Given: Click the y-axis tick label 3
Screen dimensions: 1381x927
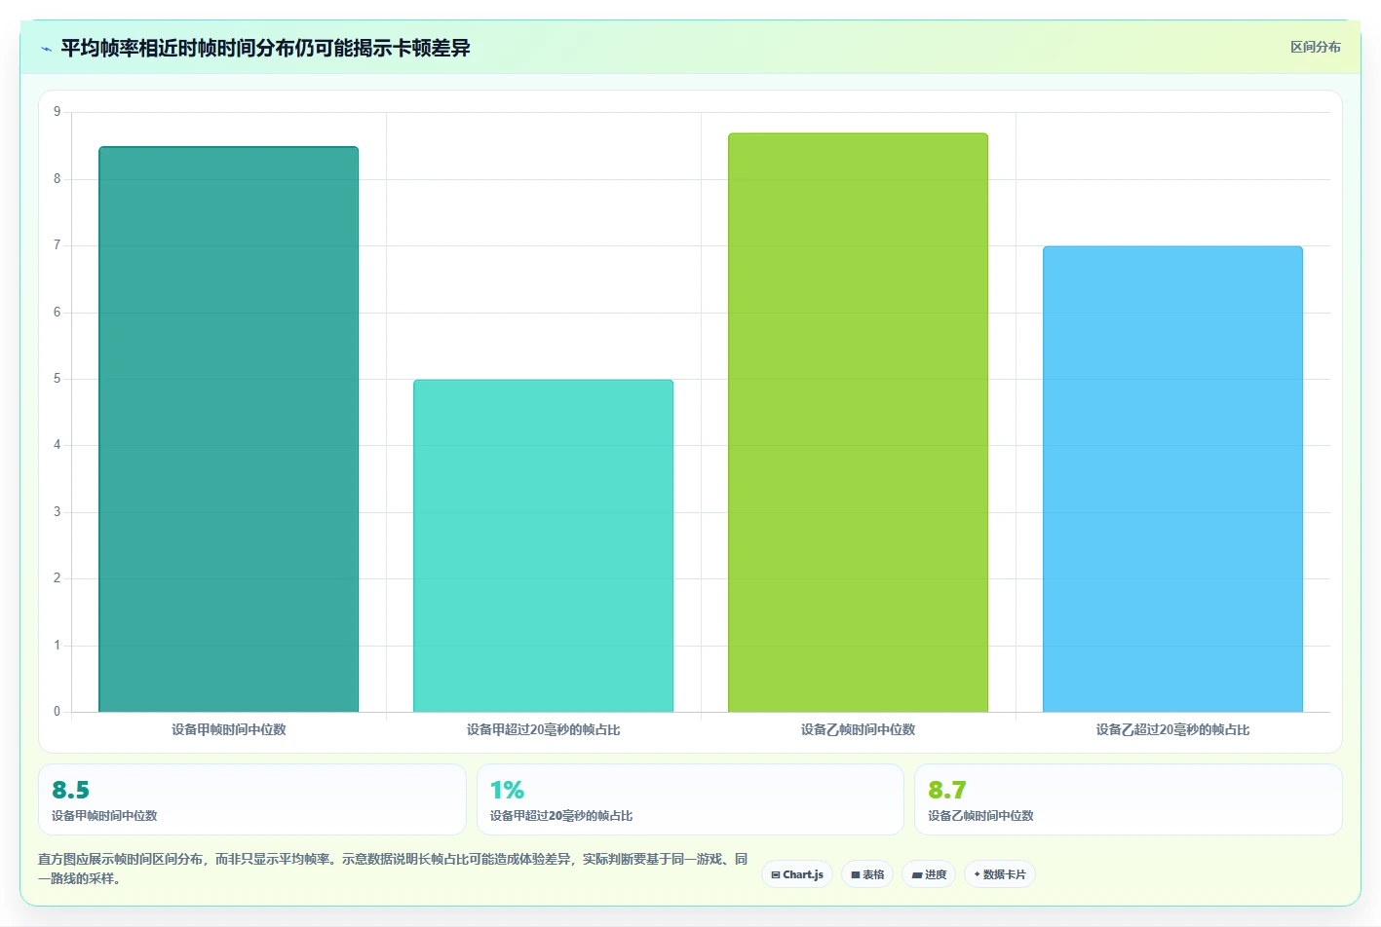Looking at the screenshot, I should pos(57,512).
